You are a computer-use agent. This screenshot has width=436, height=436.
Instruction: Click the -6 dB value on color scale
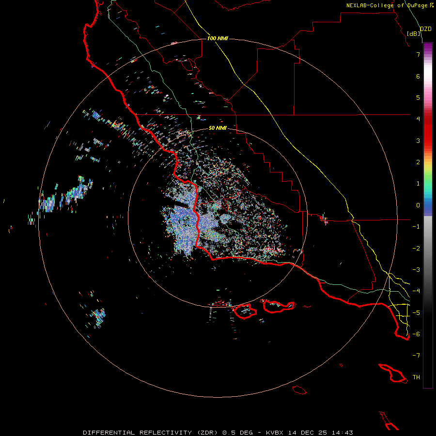coord(416,334)
